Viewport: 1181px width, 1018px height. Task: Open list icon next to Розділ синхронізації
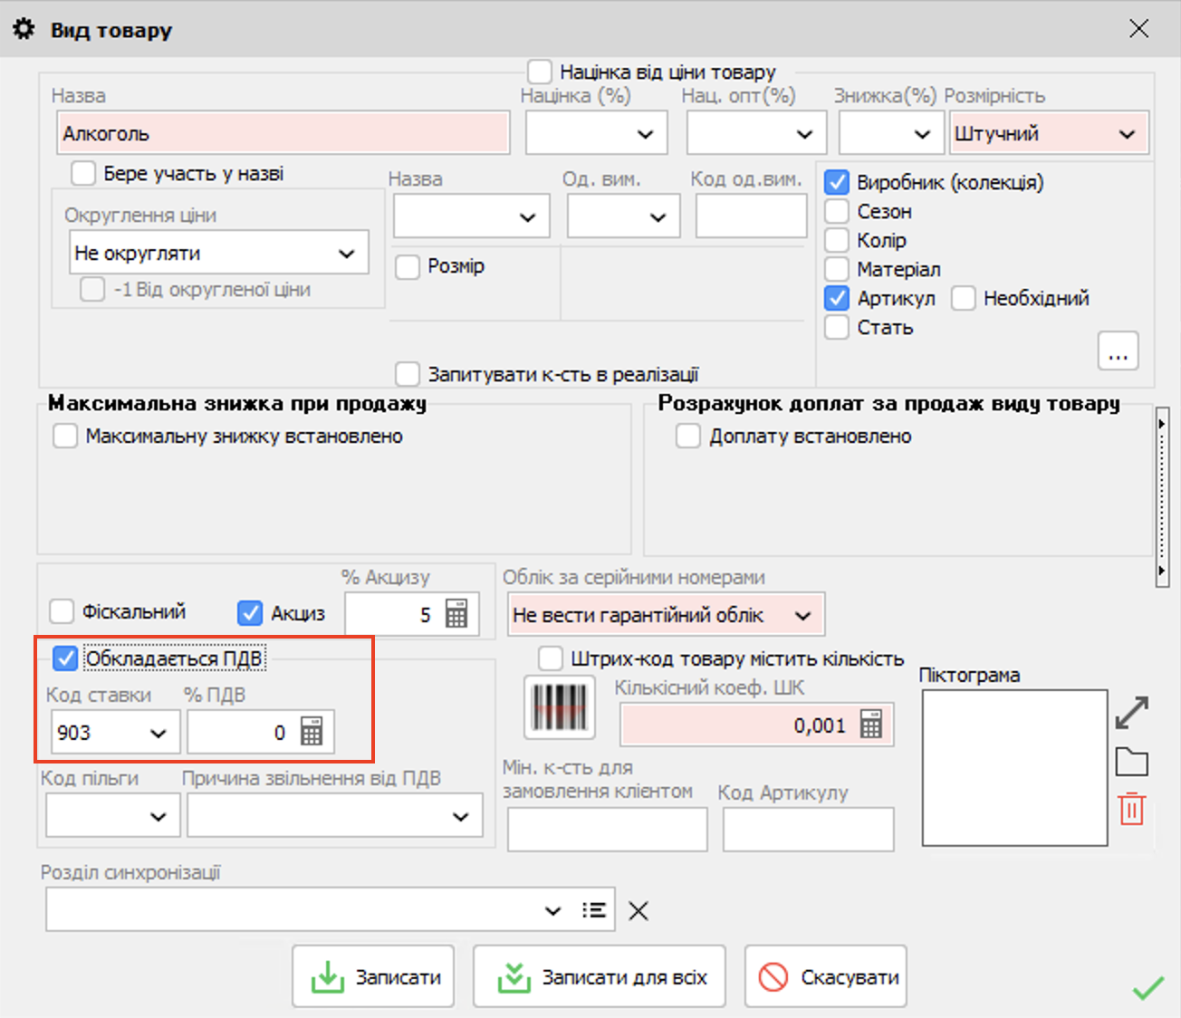594,910
